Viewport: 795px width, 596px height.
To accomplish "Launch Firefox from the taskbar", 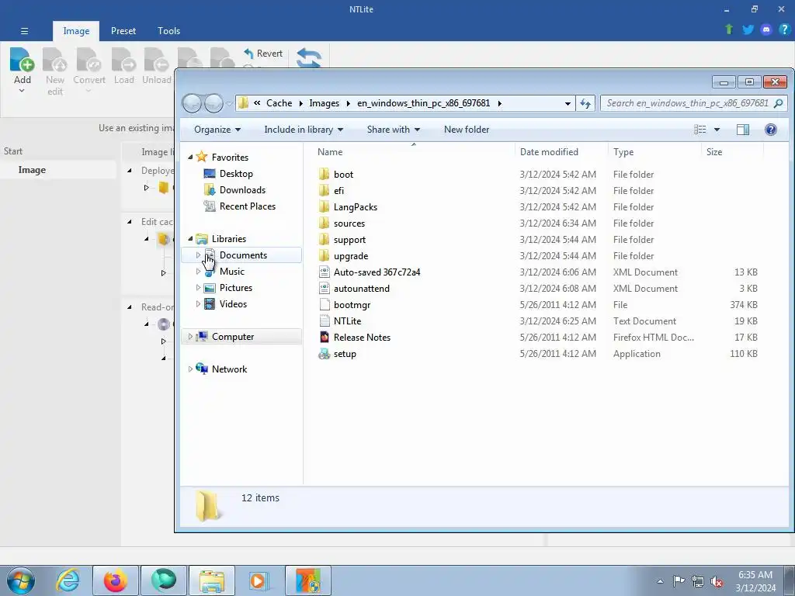I will [116, 580].
